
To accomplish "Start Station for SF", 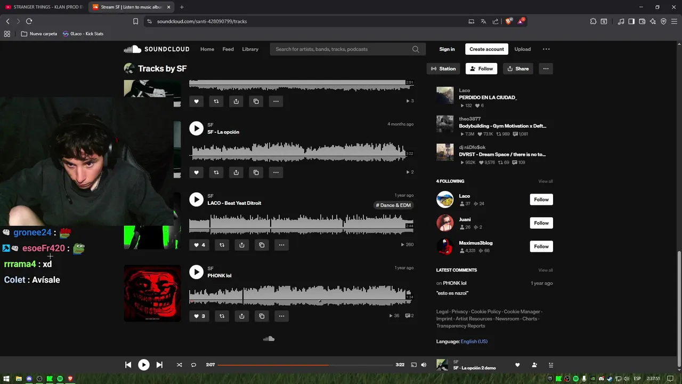I will [x=443, y=69].
